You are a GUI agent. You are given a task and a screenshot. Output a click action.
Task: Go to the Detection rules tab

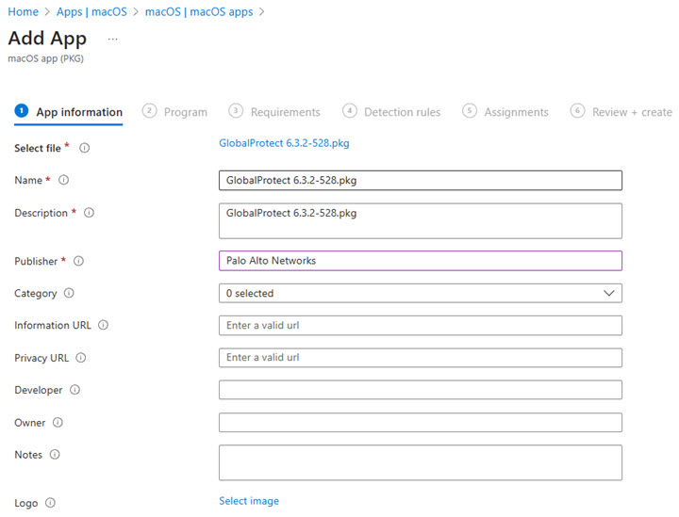(x=391, y=112)
